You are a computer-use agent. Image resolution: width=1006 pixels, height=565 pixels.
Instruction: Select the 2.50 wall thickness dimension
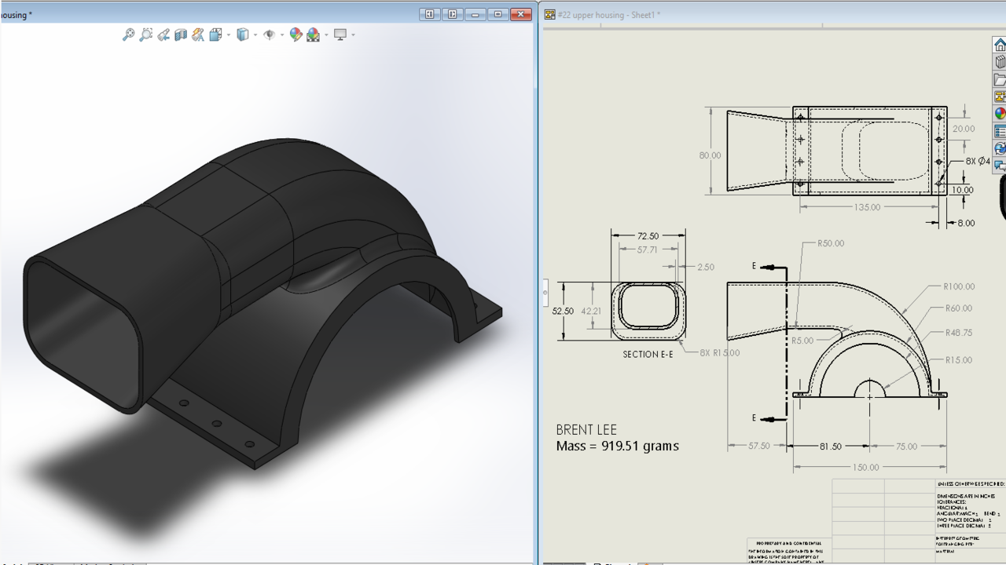705,267
